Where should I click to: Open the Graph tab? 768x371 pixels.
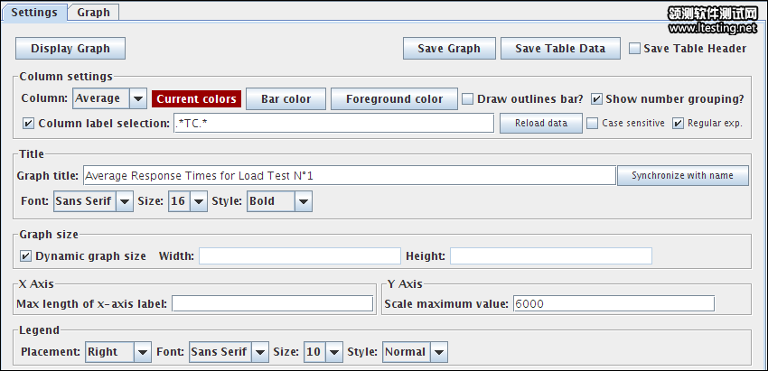[94, 13]
